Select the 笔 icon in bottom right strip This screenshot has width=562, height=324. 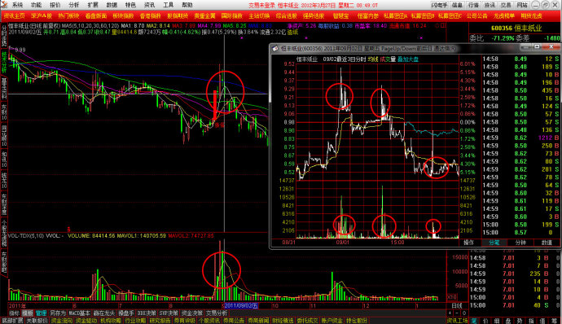point(474,321)
